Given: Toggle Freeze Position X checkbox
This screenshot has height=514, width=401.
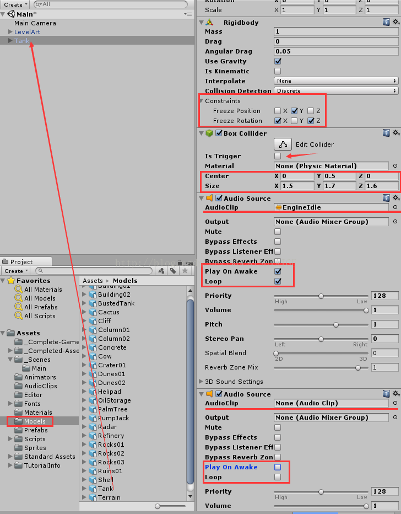Looking at the screenshot, I should point(278,111).
